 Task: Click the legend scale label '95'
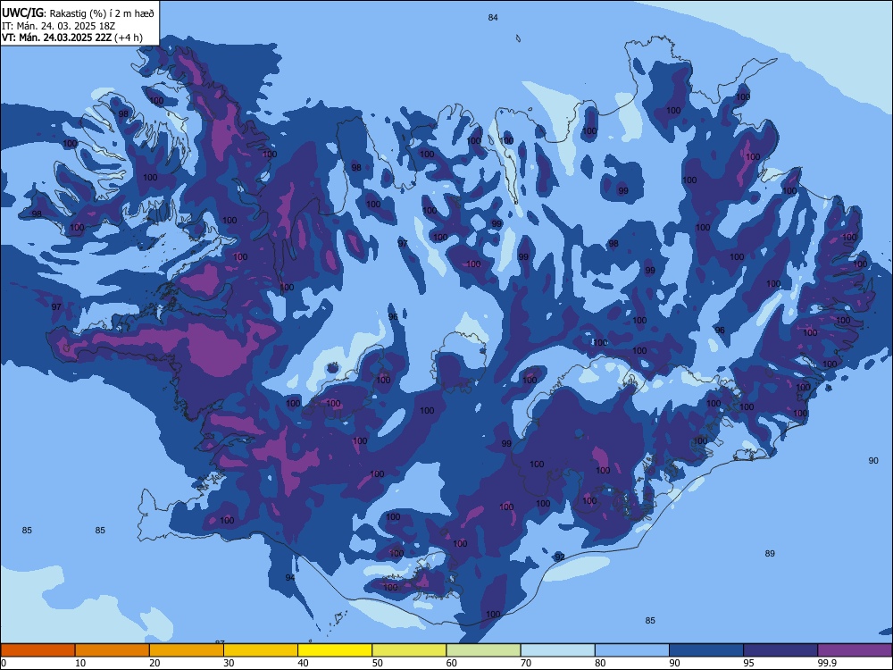(749, 663)
